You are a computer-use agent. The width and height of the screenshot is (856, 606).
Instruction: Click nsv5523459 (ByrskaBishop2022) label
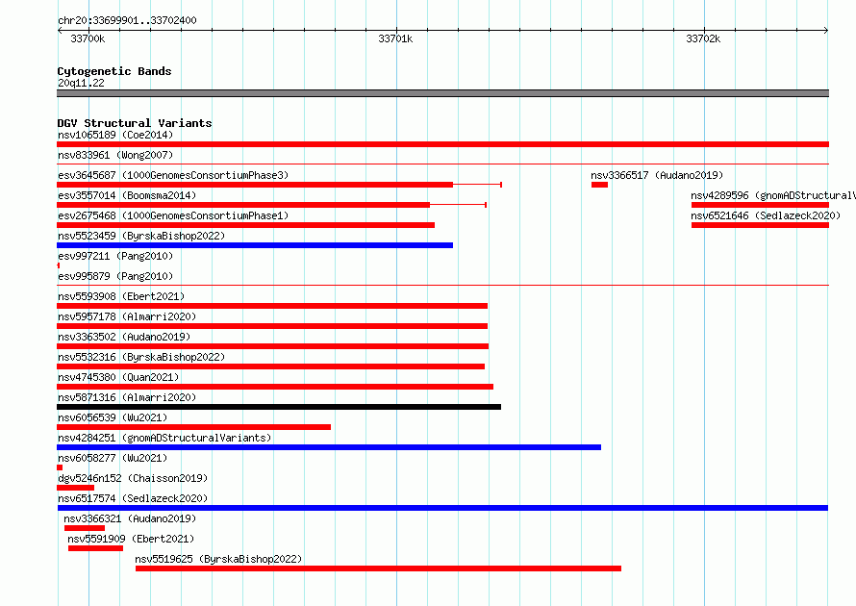[x=141, y=236]
